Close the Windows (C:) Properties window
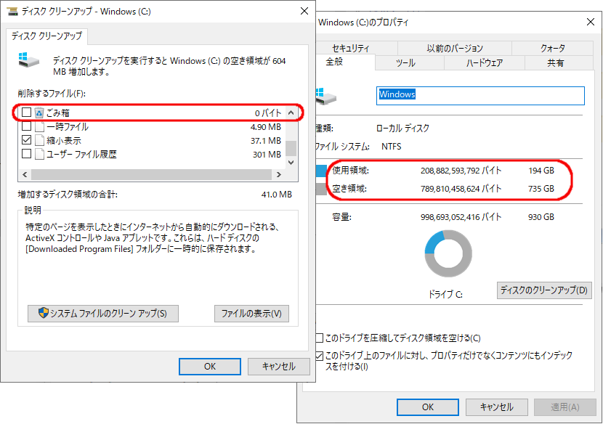This screenshot has height=424, width=603. [x=591, y=22]
